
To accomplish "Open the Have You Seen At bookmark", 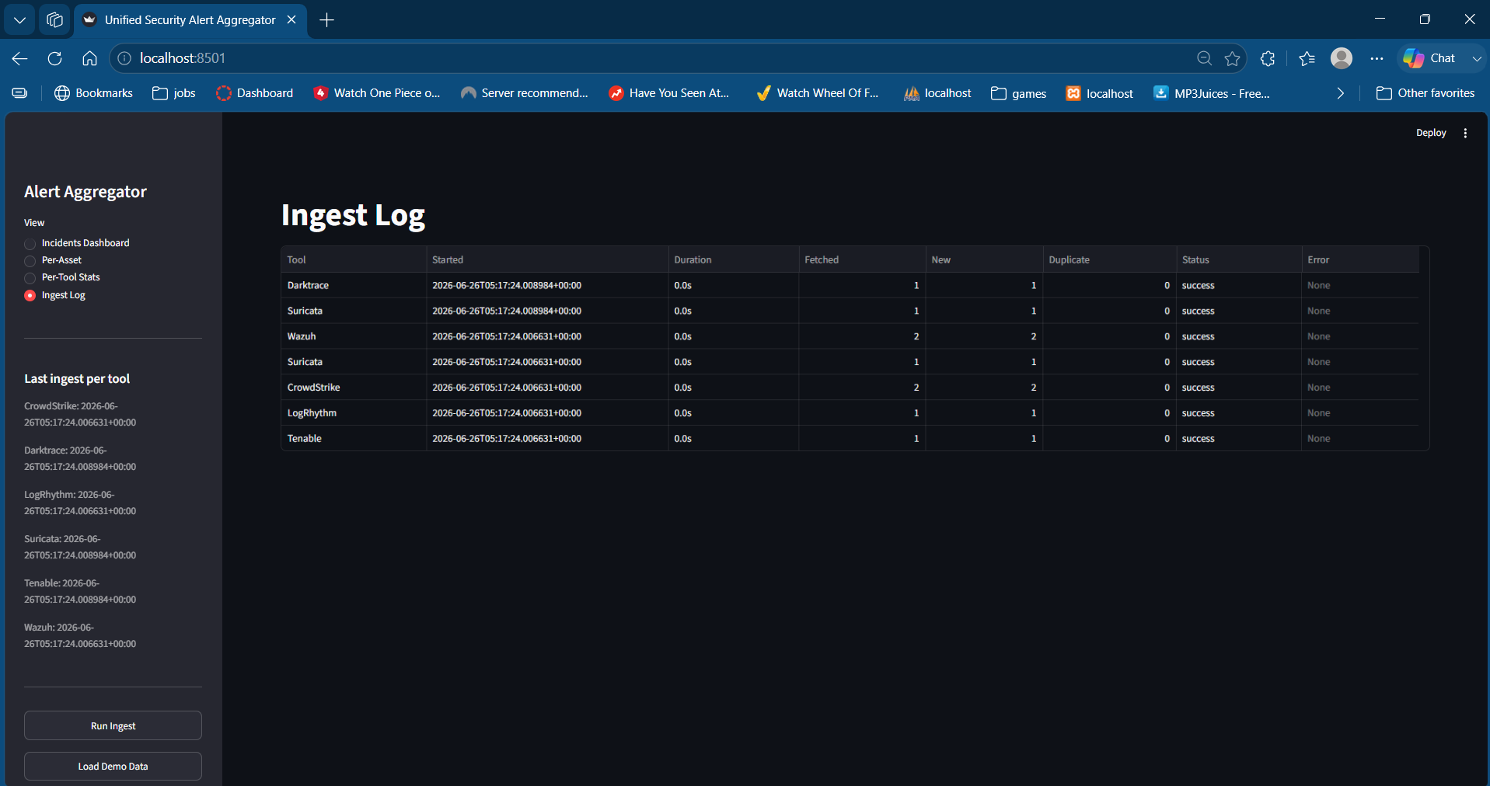I will pos(669,93).
